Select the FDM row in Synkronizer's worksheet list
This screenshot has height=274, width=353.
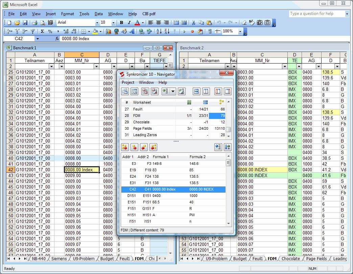click(135, 116)
